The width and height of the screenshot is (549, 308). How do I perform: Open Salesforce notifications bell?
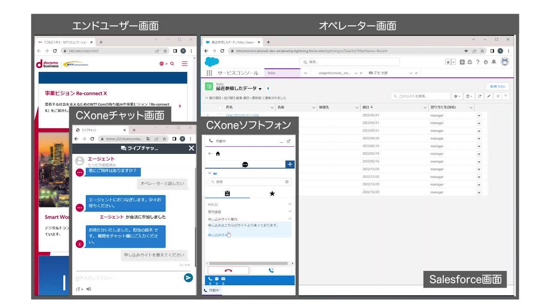(494, 62)
